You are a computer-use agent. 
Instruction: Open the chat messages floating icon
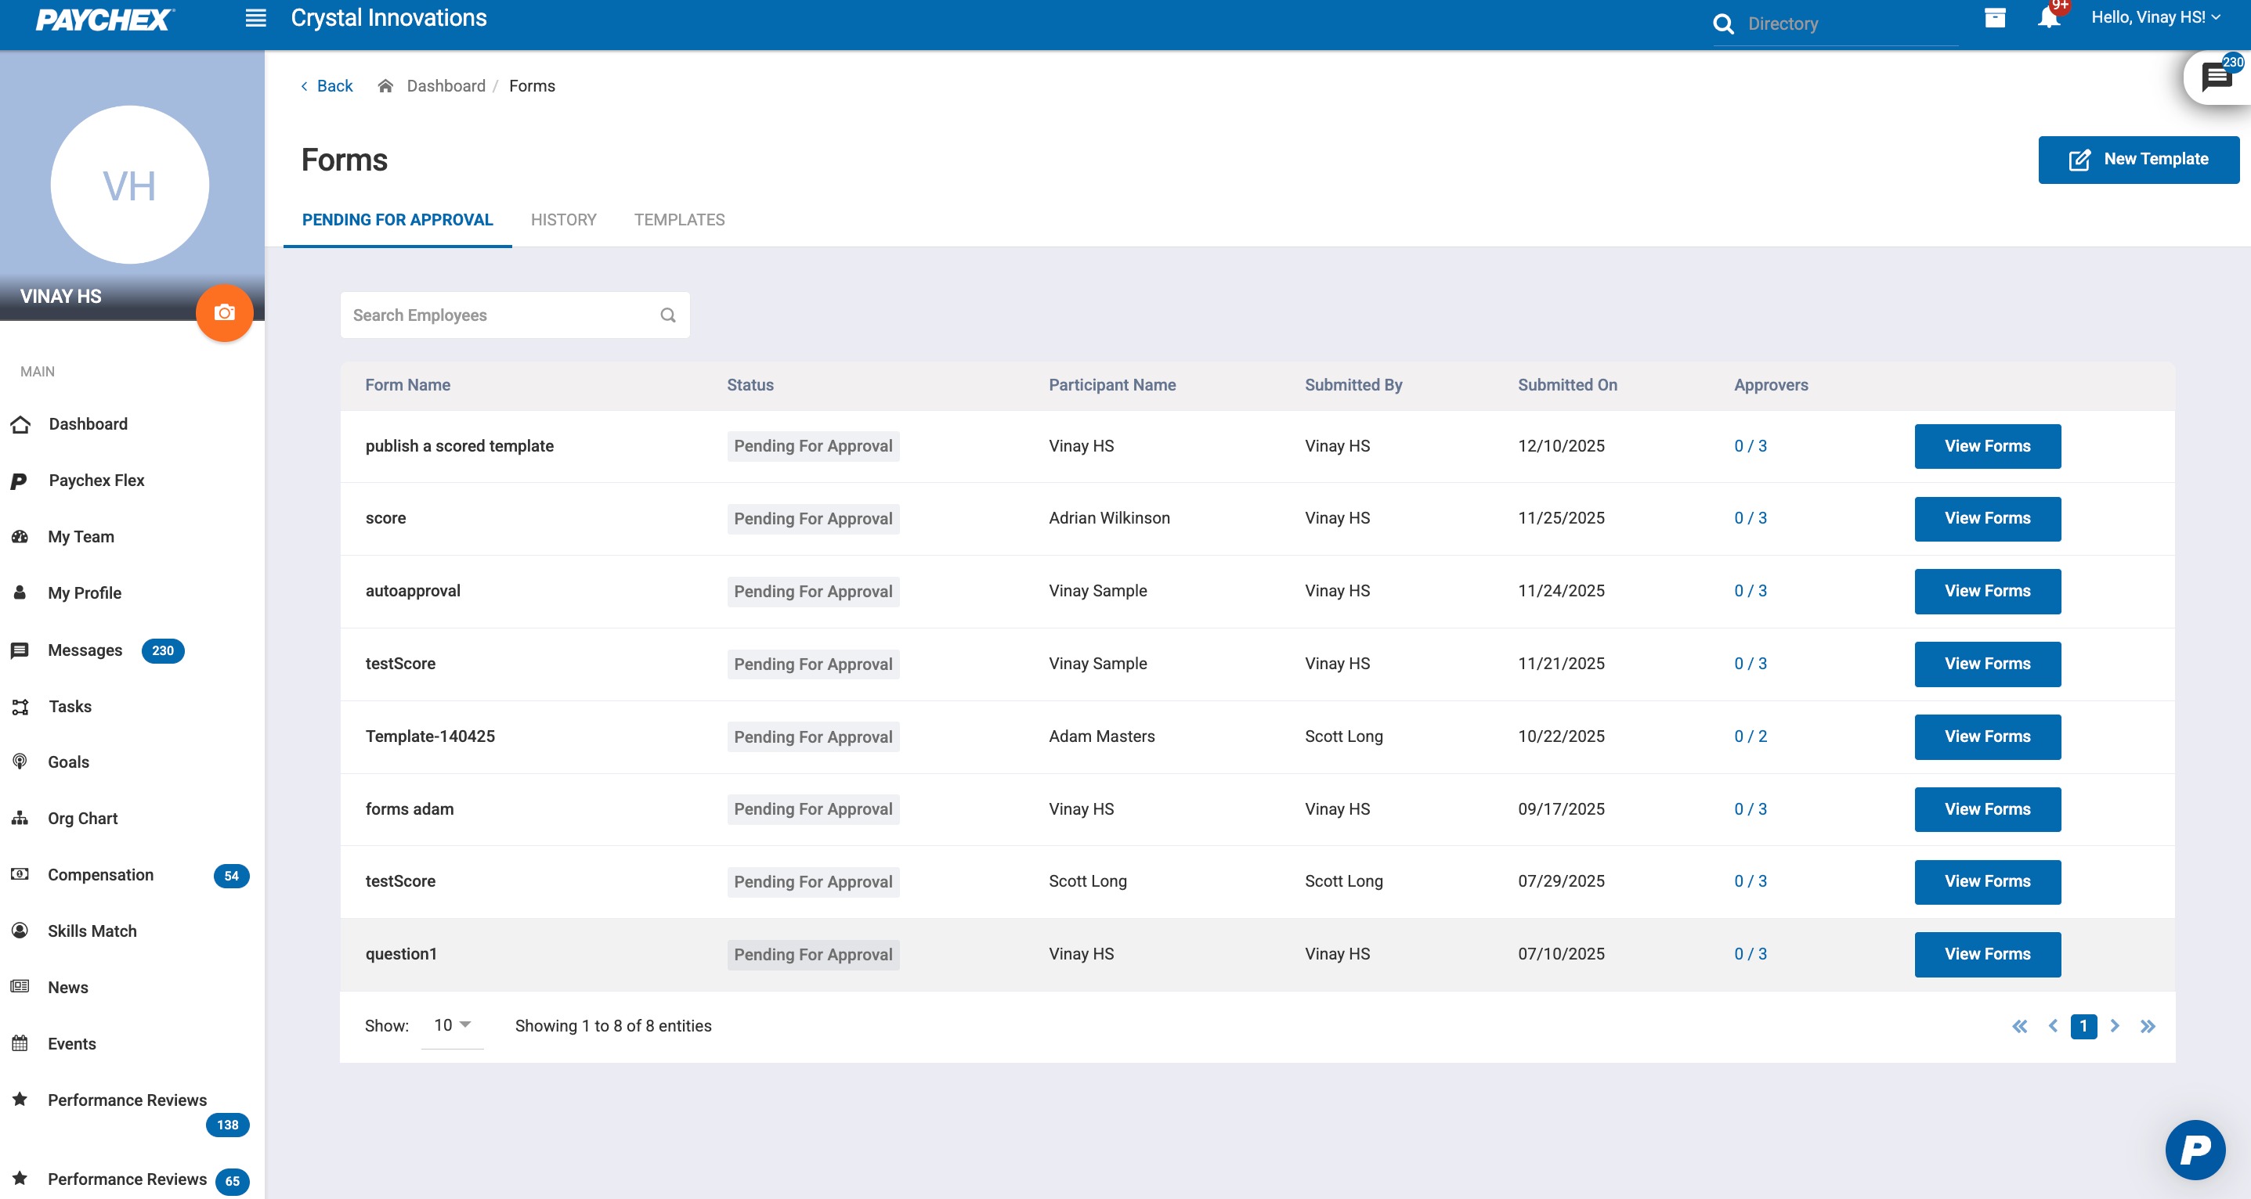click(x=2216, y=77)
